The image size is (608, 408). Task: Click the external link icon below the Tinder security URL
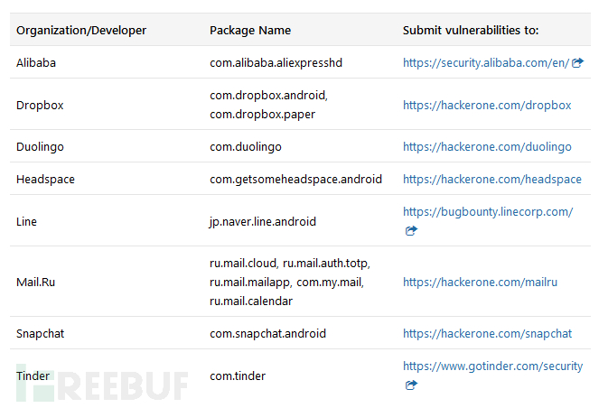click(x=412, y=385)
